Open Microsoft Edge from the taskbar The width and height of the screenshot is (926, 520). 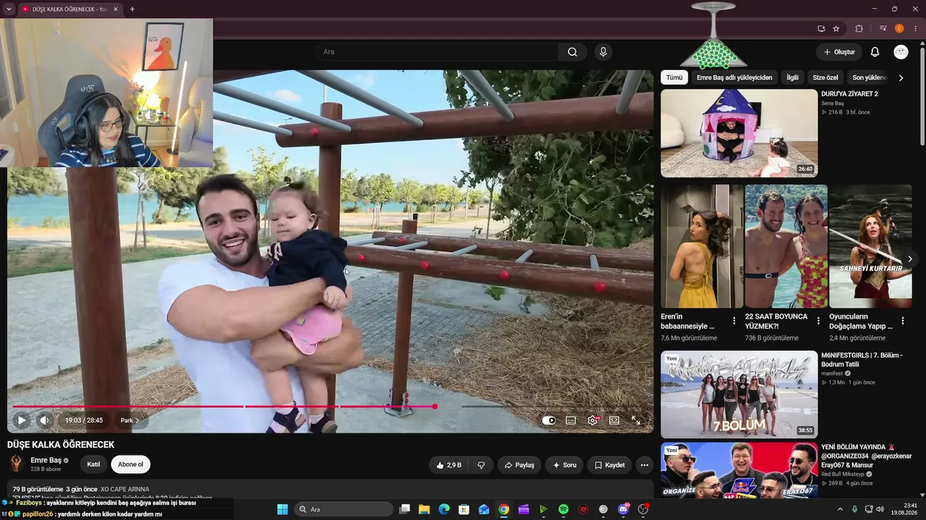click(x=444, y=509)
